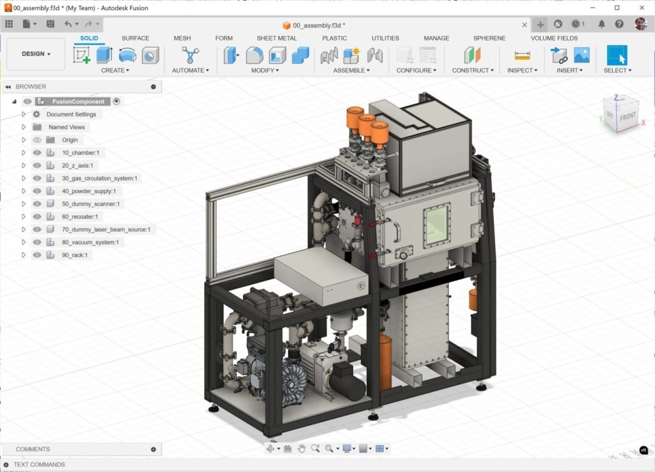Select the Press Pull tool
655x472 pixels.
(232, 56)
